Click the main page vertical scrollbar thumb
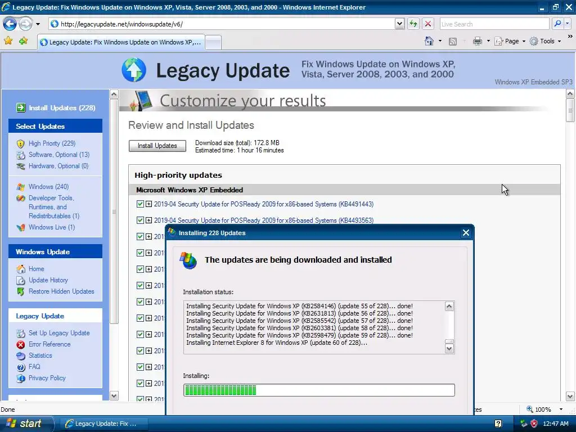This screenshot has width=576, height=432. [570, 111]
